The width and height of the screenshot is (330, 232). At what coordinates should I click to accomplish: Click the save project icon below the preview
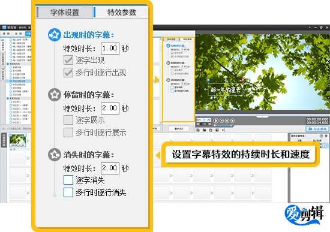pos(211,130)
